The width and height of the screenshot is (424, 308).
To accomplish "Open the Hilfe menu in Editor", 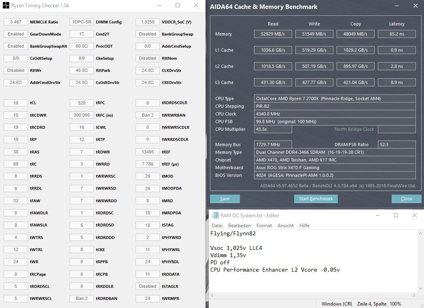I will tap(304, 226).
